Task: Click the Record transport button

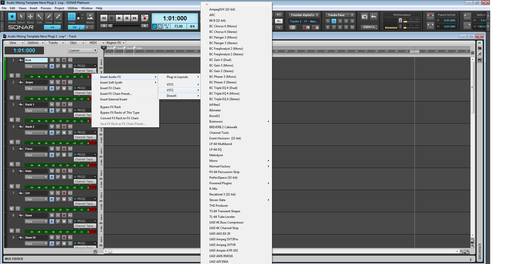Action: coord(144,18)
